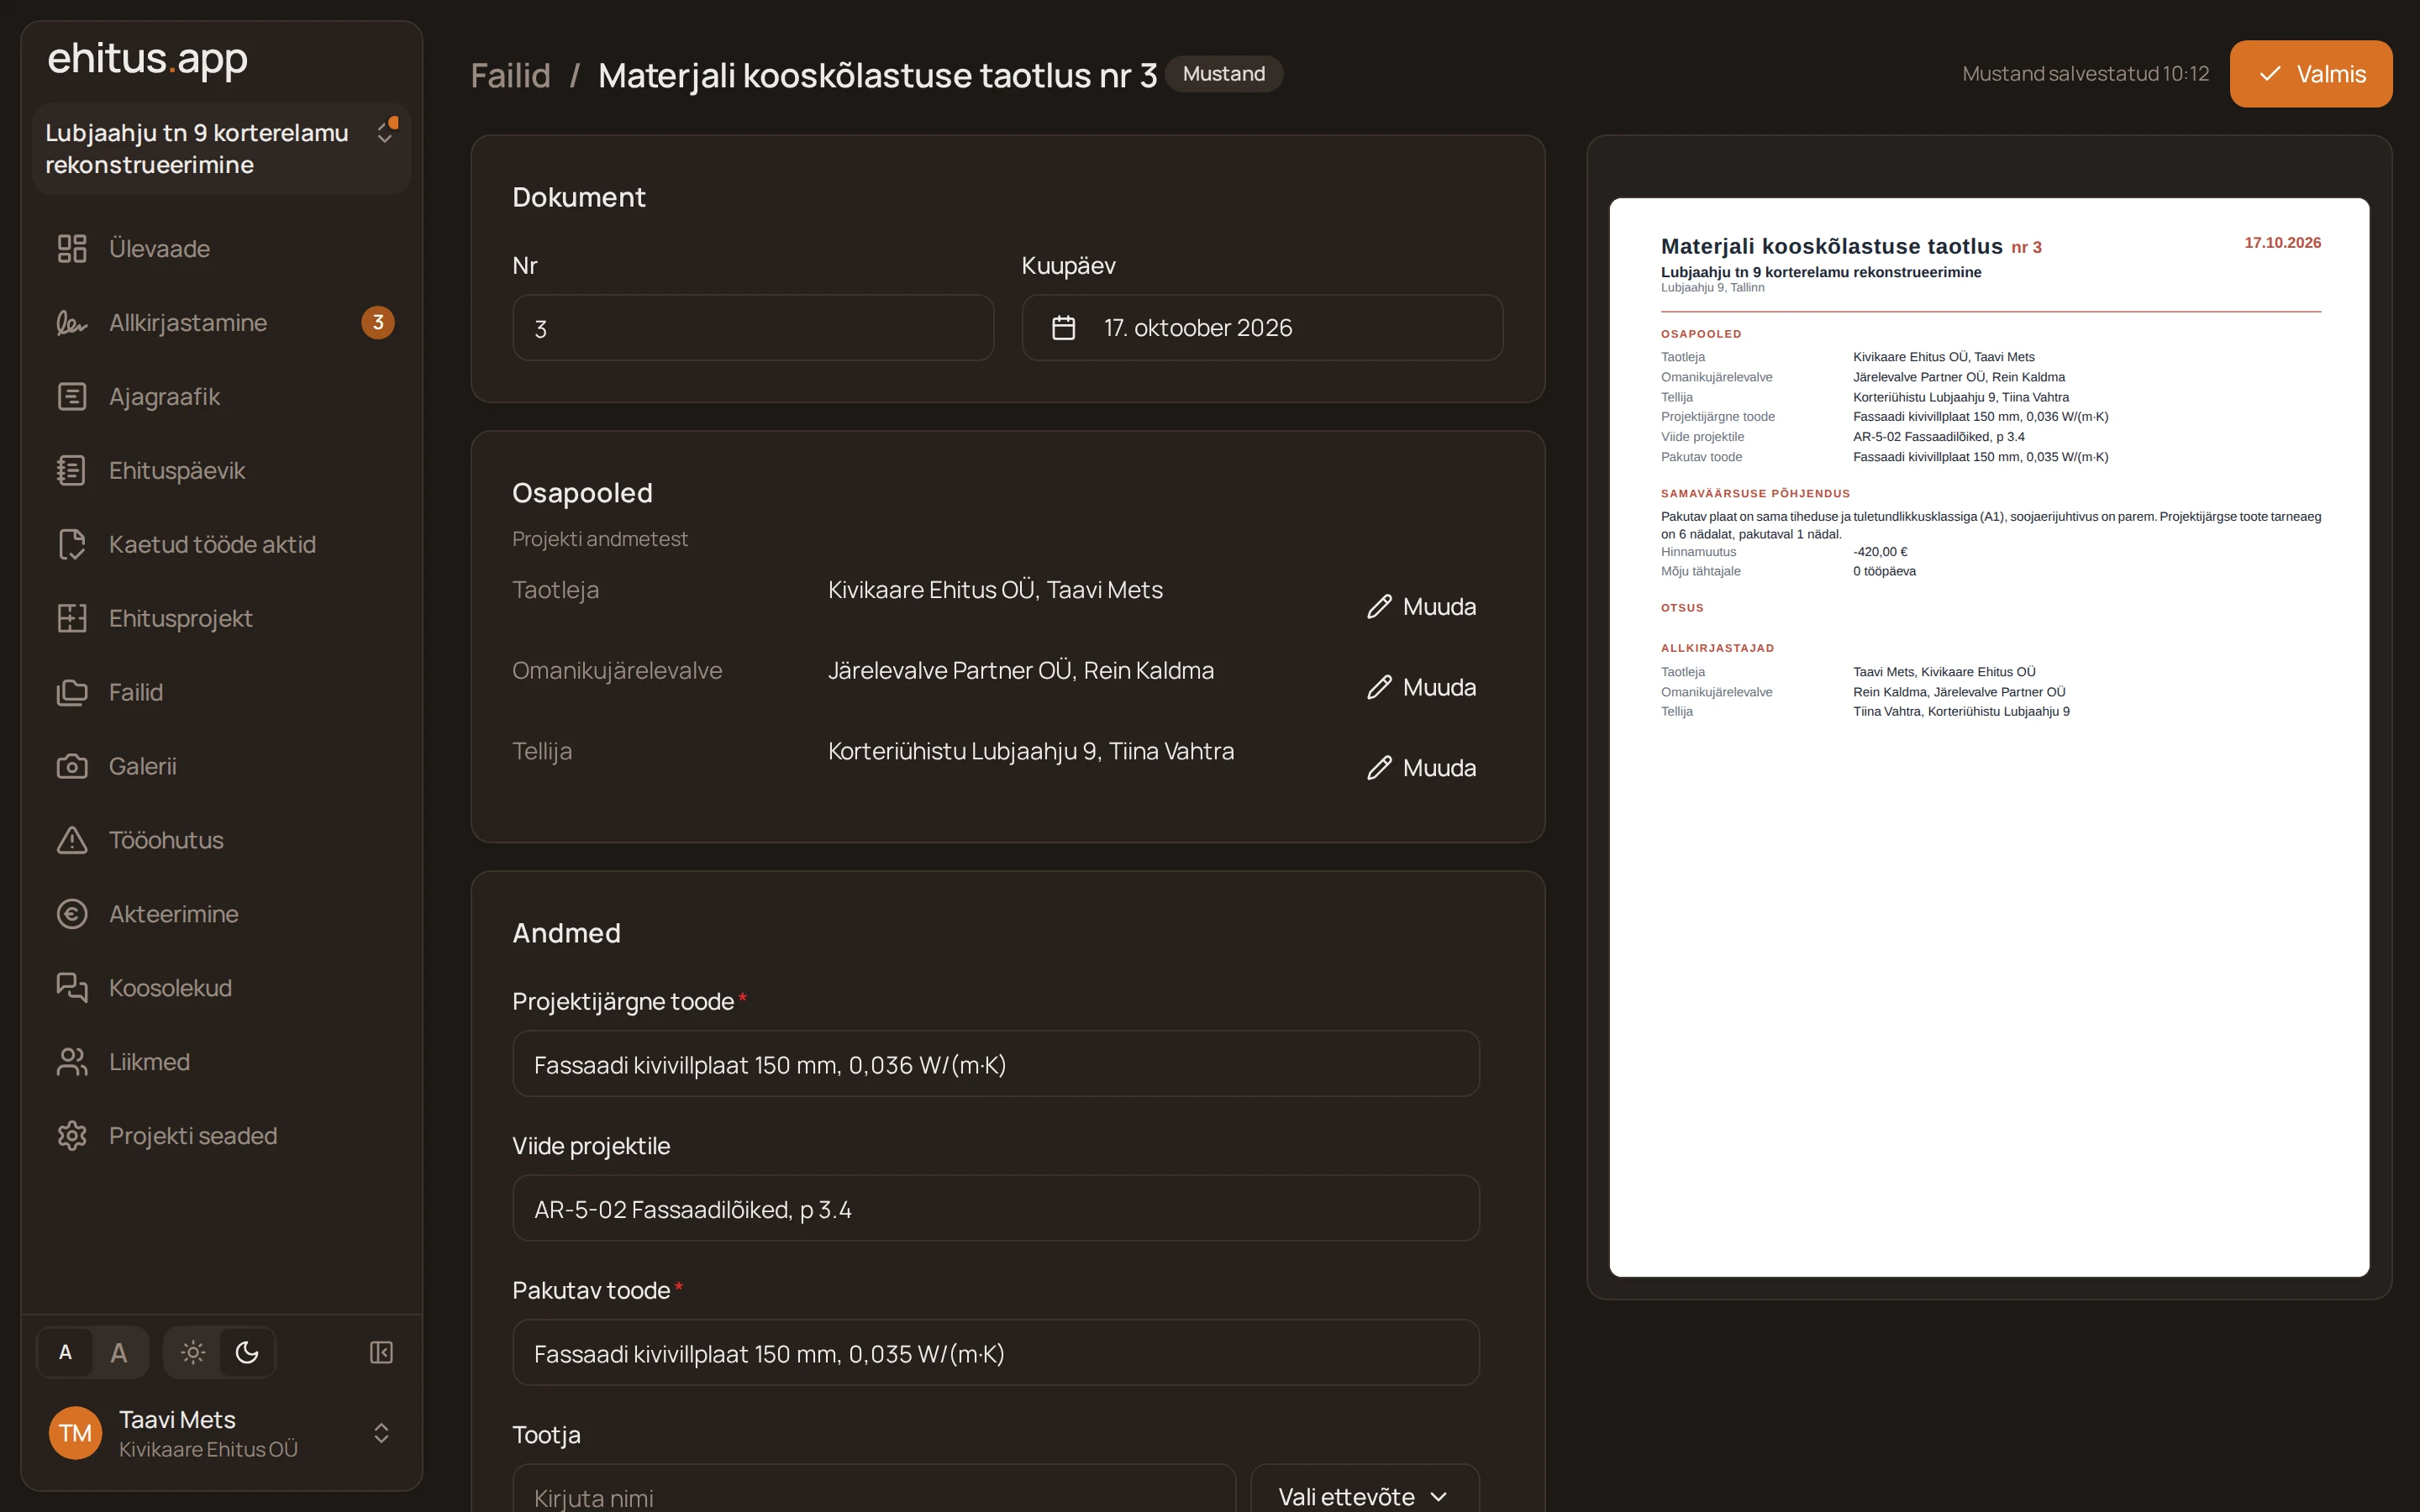The height and width of the screenshot is (1512, 2420).
Task: Click the pencil icon next to Taotleja
Action: pyautogui.click(x=1379, y=606)
